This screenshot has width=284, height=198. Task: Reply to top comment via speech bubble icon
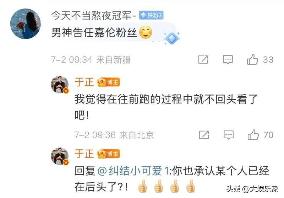click(228, 59)
